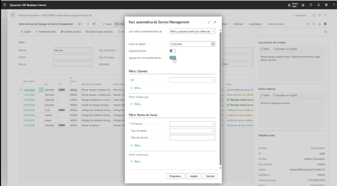Screen dimensions: 337x186
Task: Remove the Nº recurso filter with X
Action: tap(130, 124)
